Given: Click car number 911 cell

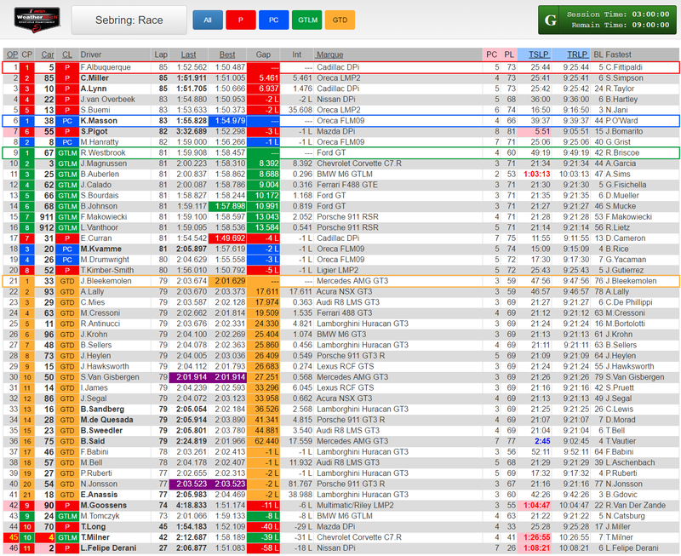Looking at the screenshot, I should tap(47, 217).
